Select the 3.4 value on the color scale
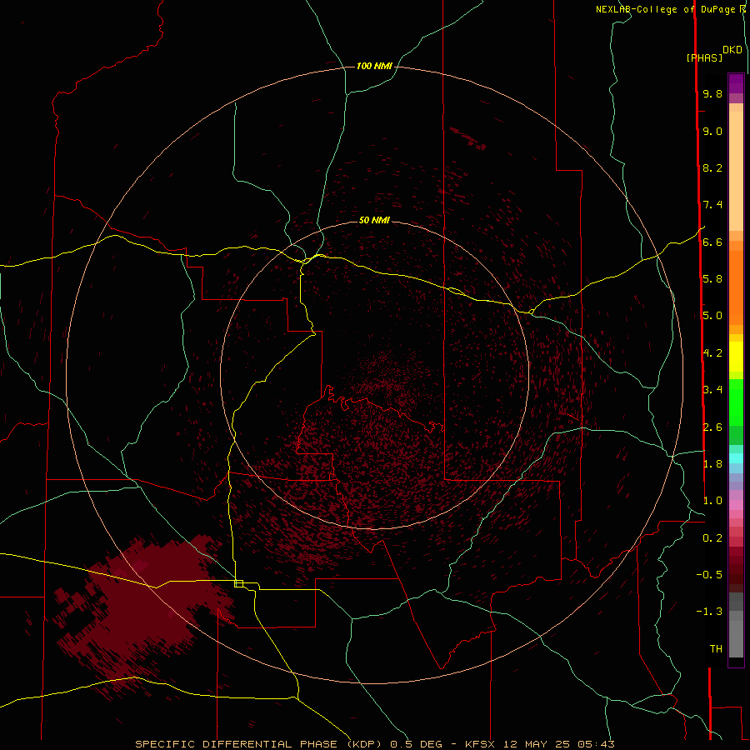This screenshot has width=750, height=750. coord(712,390)
